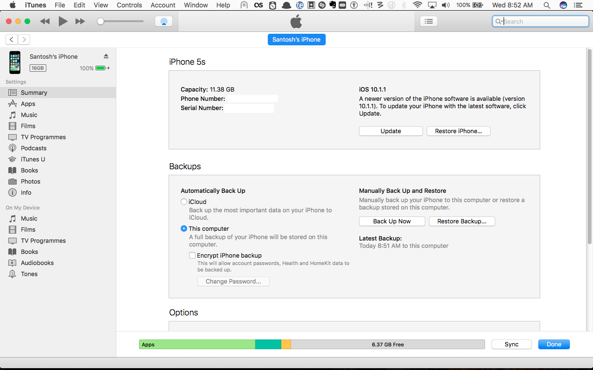Image resolution: width=593 pixels, height=370 pixels.
Task: Open TV Programmes under Settings
Action: tap(58, 137)
